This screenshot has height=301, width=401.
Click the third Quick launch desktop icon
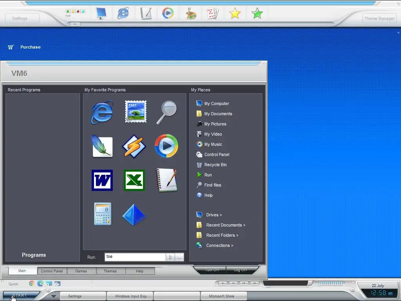click(49, 283)
